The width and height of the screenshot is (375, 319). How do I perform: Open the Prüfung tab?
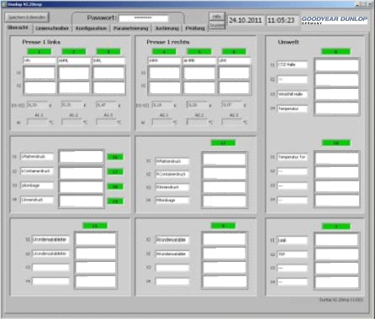click(x=195, y=29)
